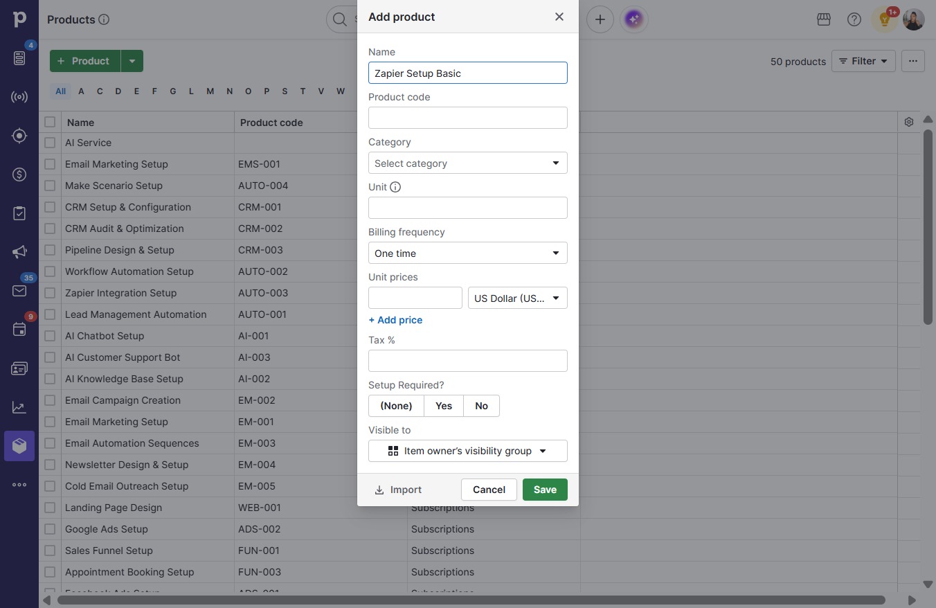Screen dimensions: 936x608
Task: Click the Product code input field
Action: coord(468,118)
